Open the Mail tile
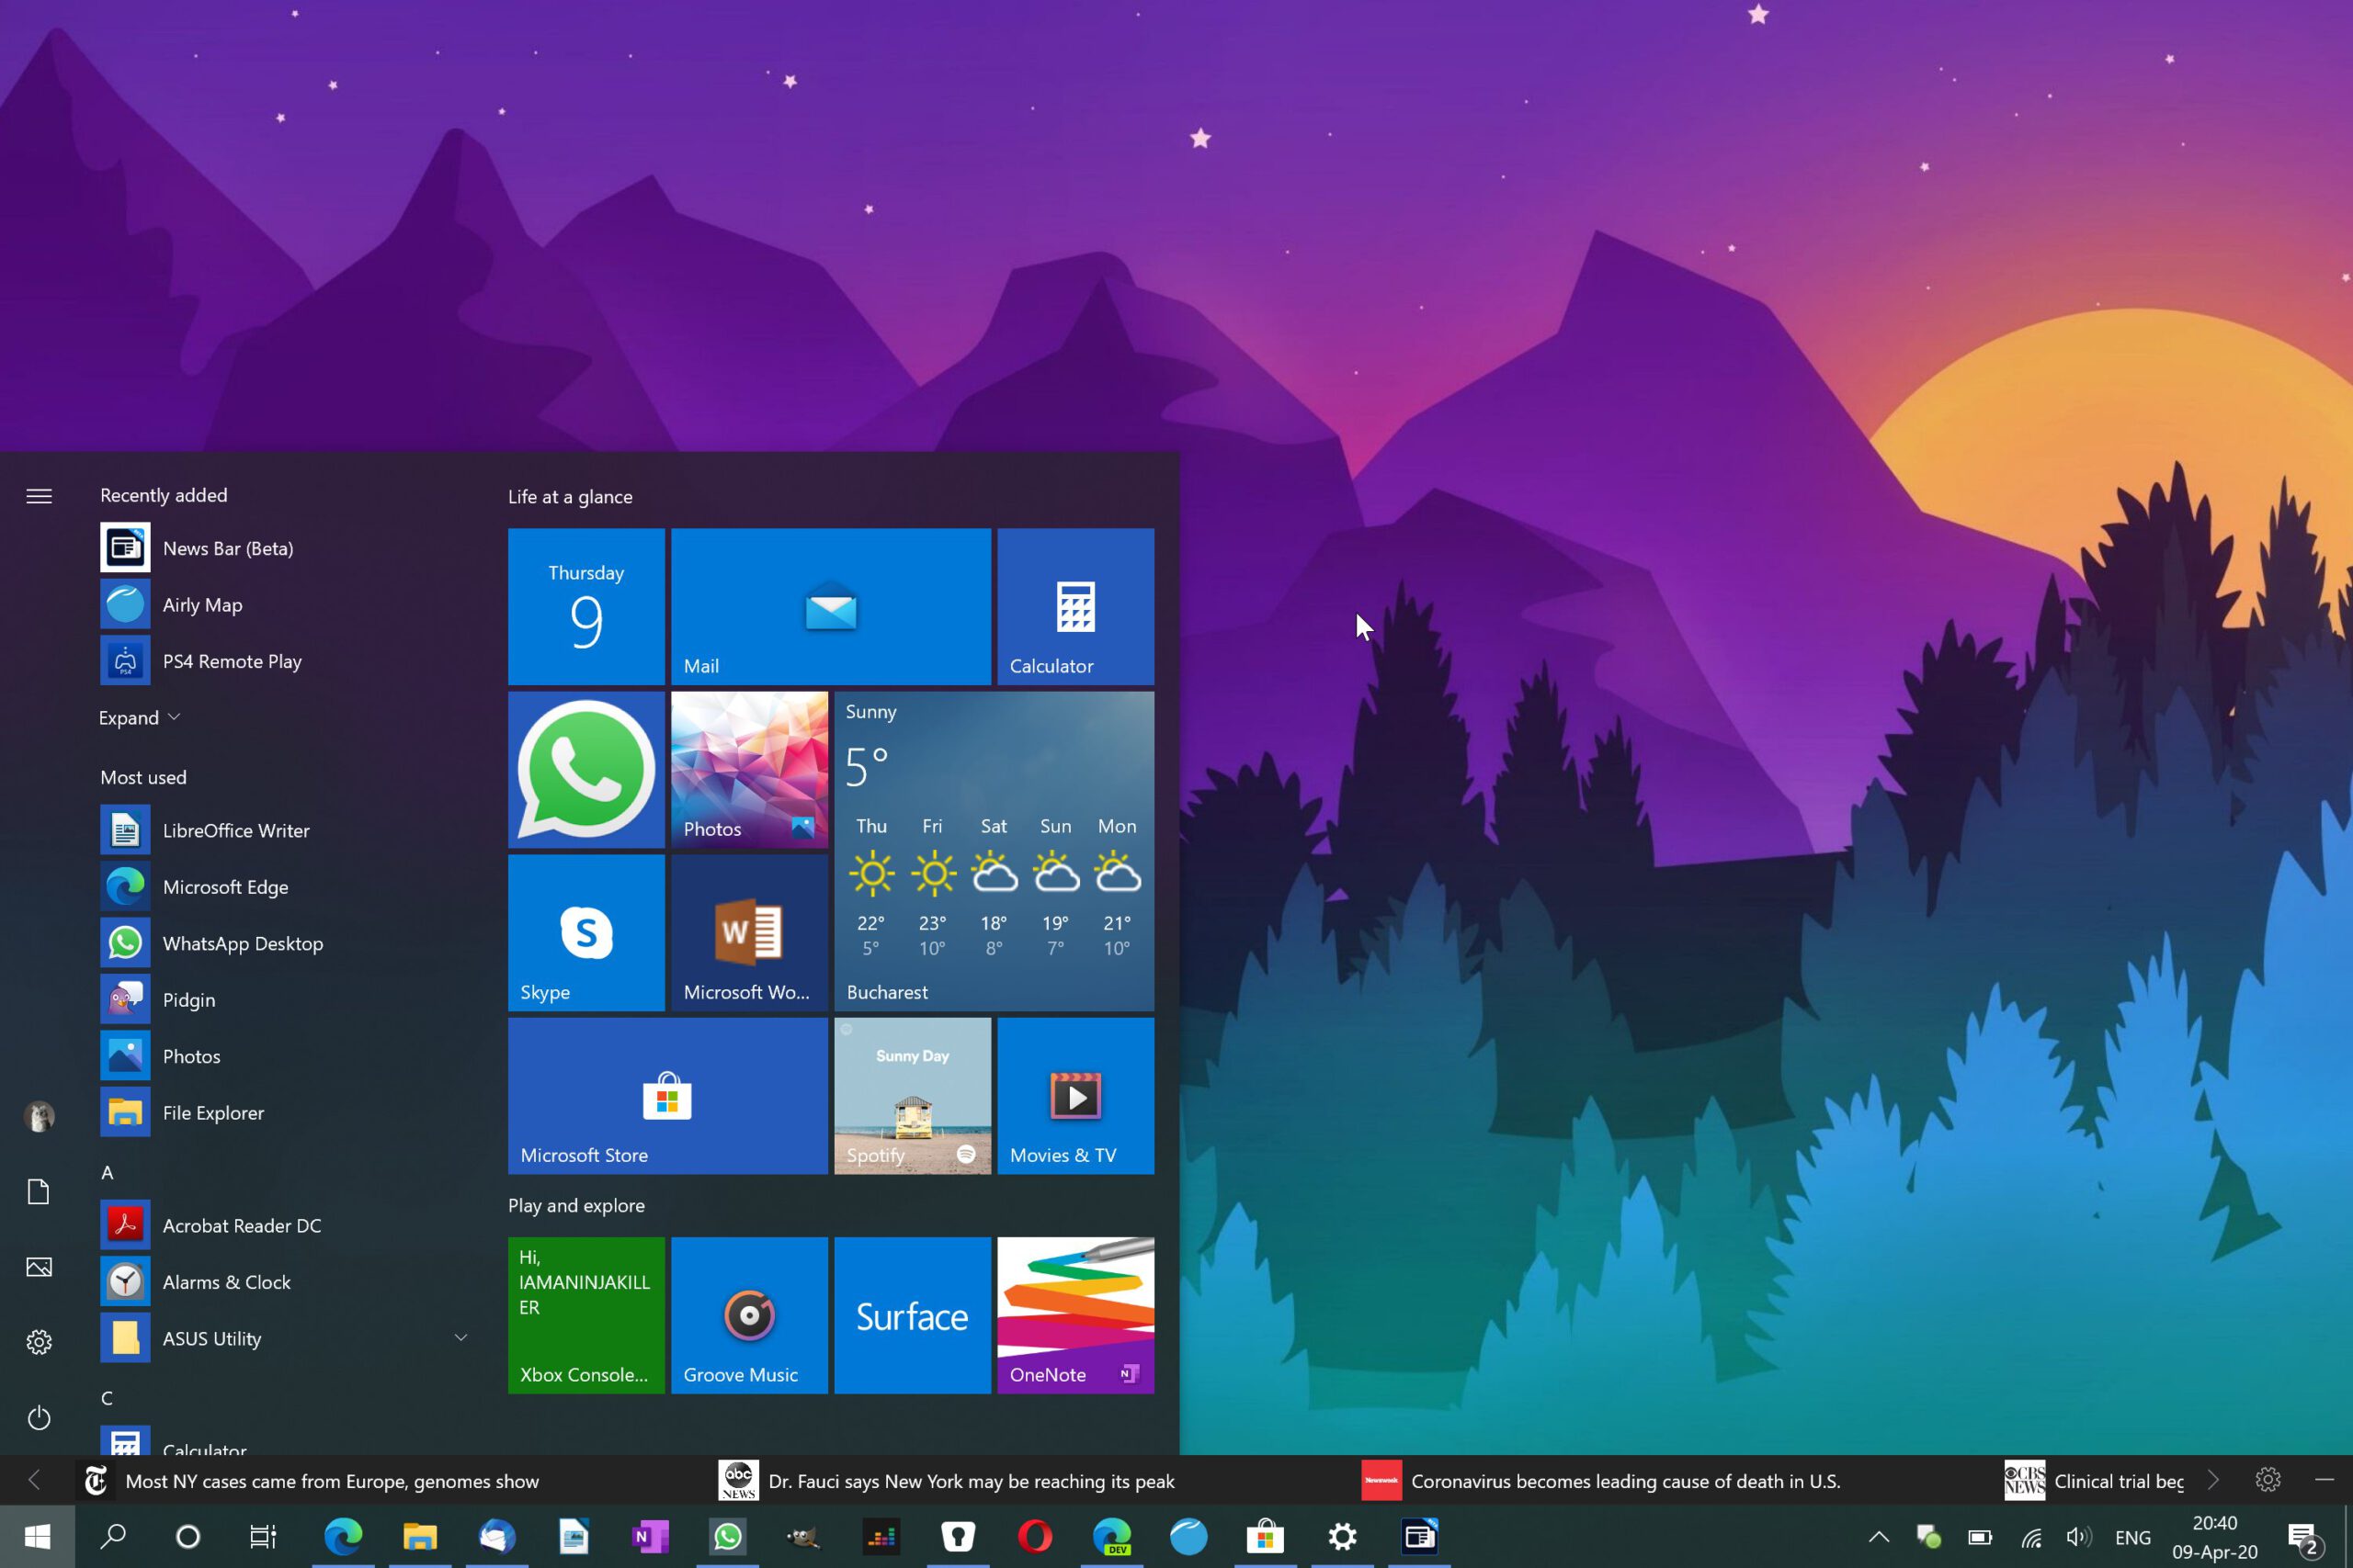Image resolution: width=2353 pixels, height=1568 pixels. (830, 606)
